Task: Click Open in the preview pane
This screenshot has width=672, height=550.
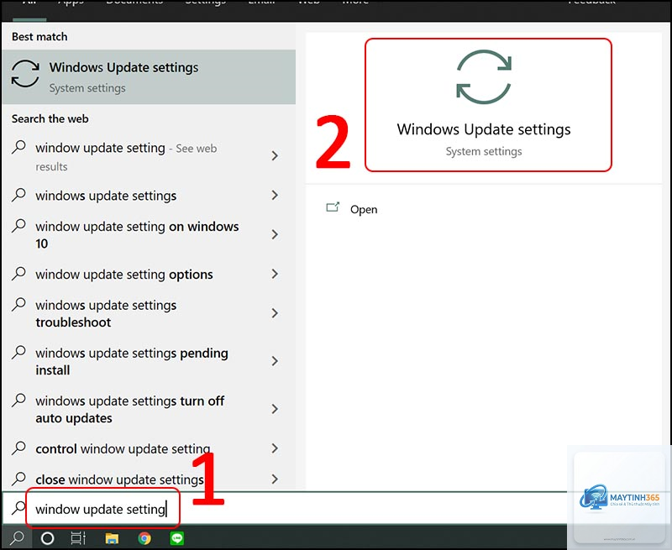Action: click(x=364, y=209)
